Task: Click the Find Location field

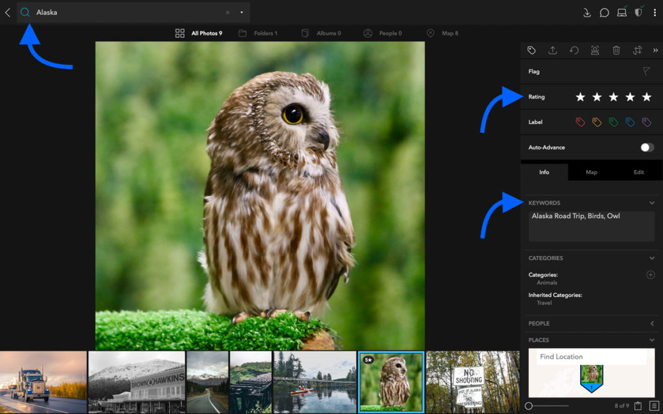Action: [592, 357]
